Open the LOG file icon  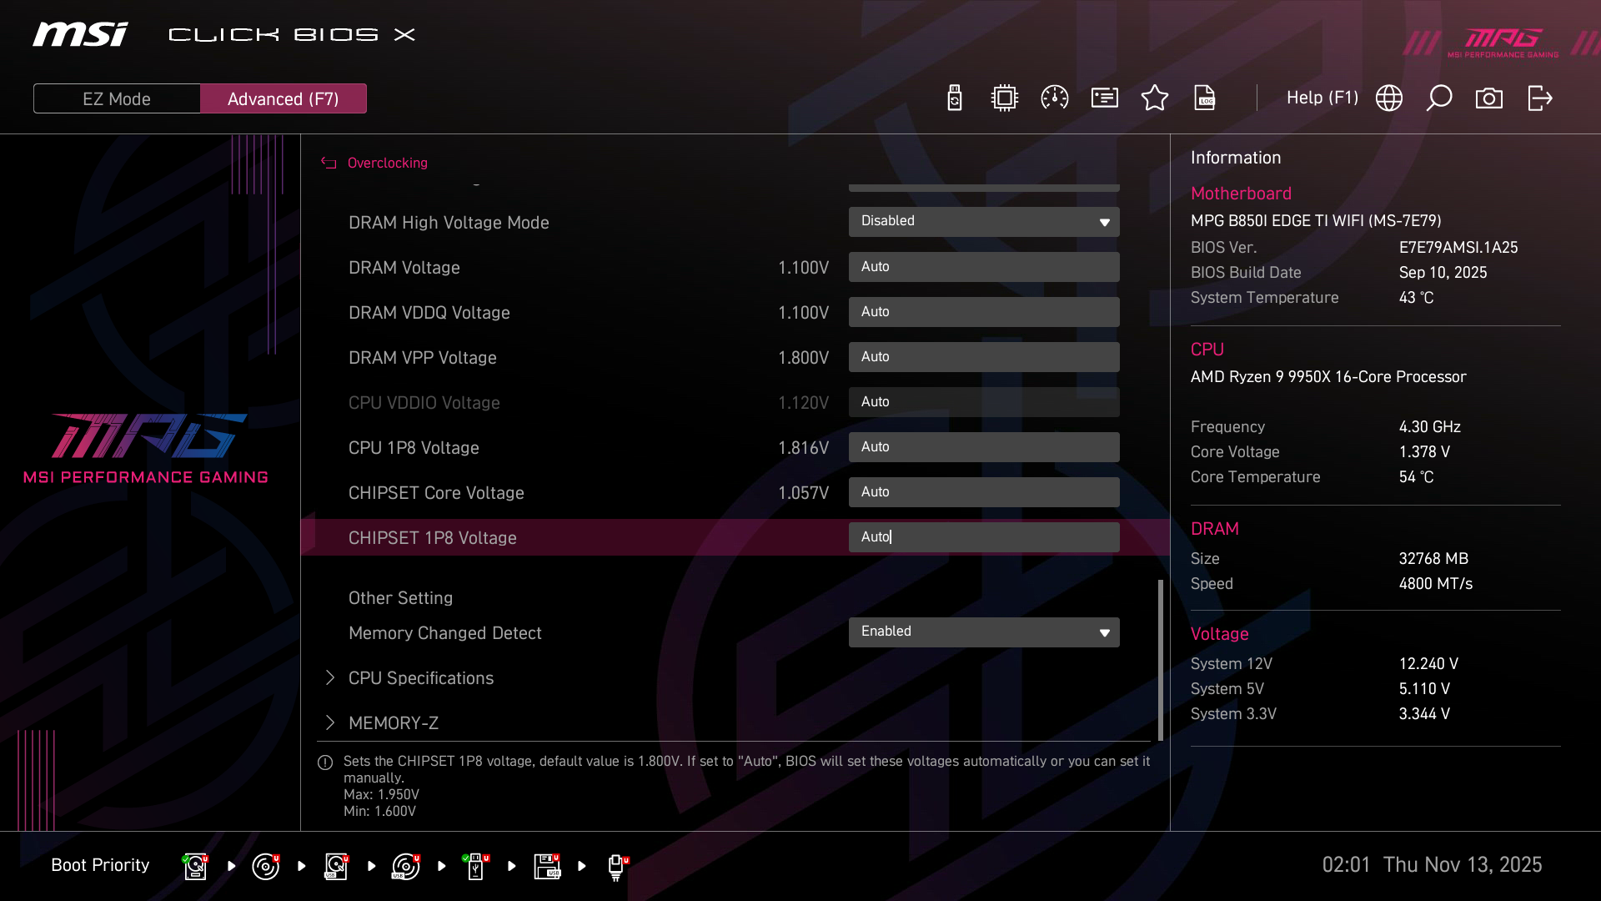(x=1205, y=98)
